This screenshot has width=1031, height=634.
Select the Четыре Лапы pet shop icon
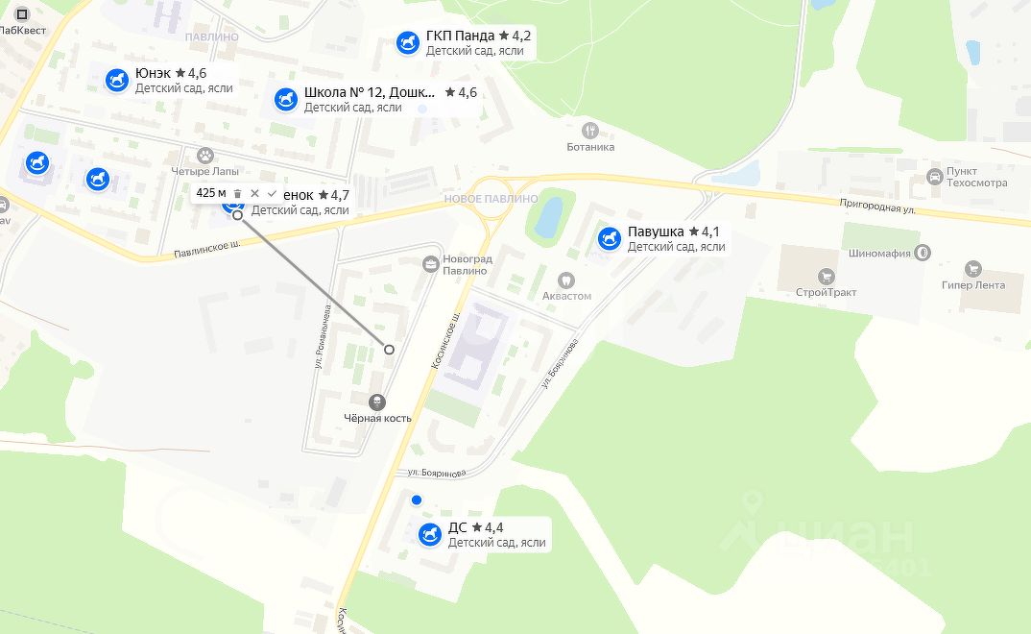point(205,156)
